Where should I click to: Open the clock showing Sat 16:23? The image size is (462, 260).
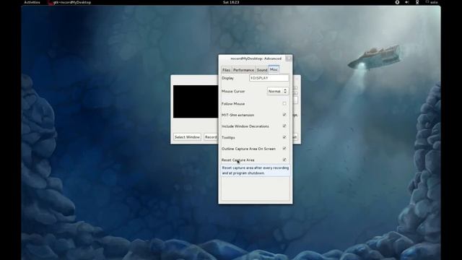coord(231,2)
